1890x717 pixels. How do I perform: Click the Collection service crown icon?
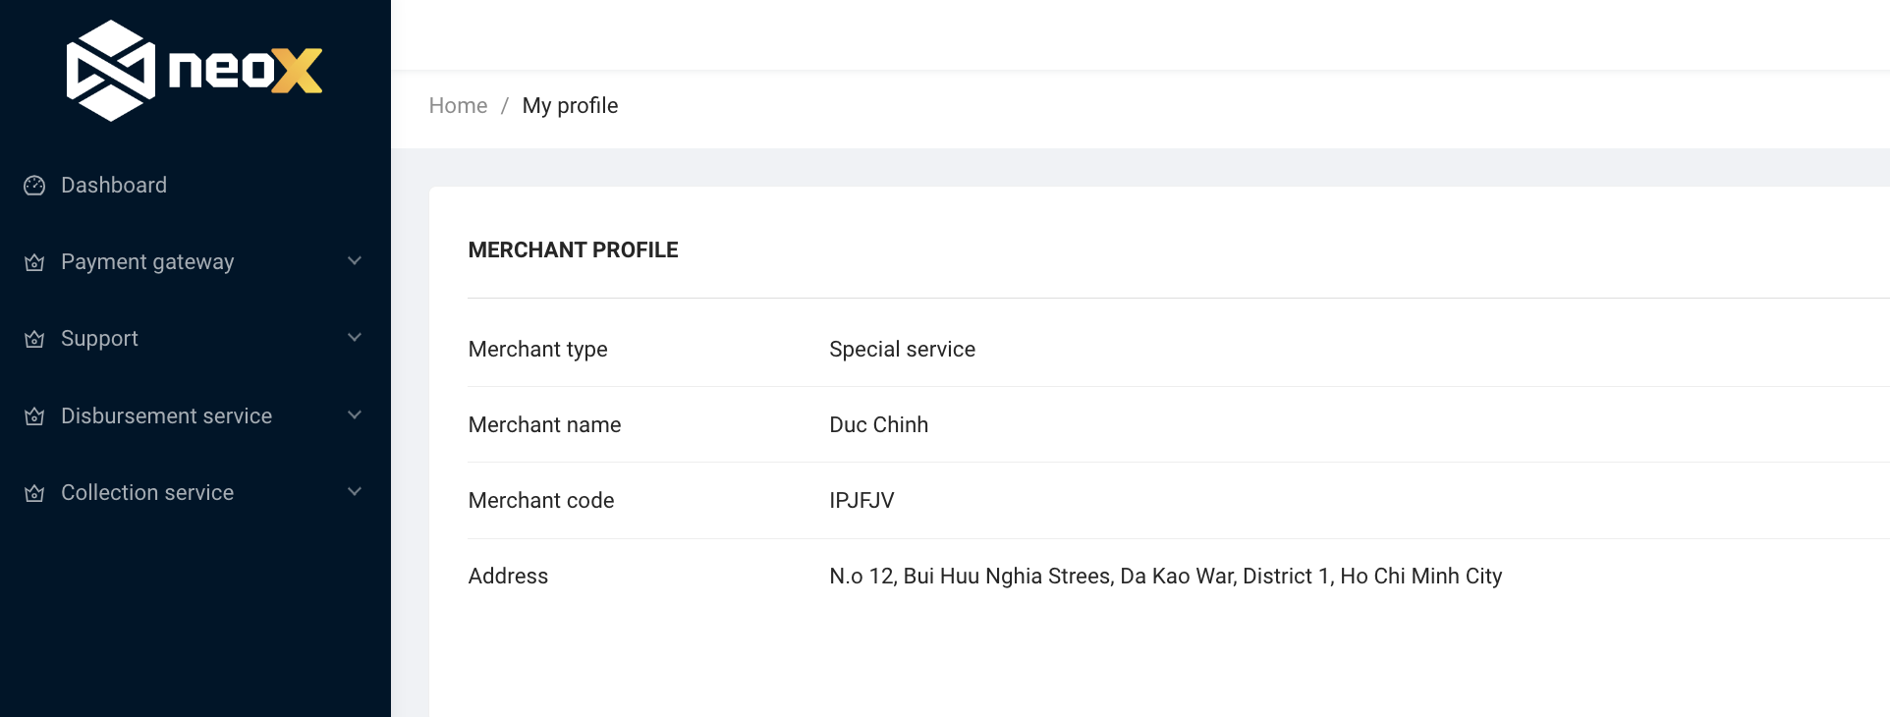point(34,493)
